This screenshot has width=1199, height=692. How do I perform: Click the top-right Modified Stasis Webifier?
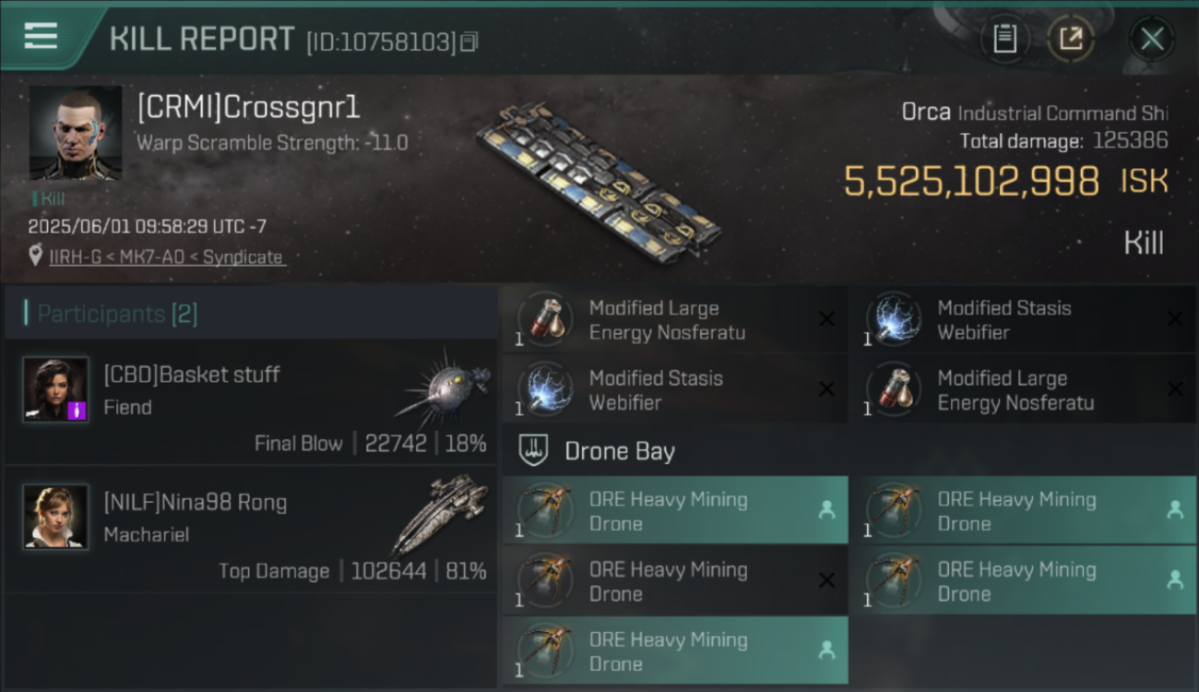[x=1023, y=320]
